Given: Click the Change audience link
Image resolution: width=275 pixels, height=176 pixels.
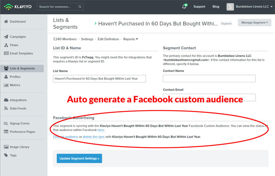Looking at the screenshot, I should click(x=66, y=137).
